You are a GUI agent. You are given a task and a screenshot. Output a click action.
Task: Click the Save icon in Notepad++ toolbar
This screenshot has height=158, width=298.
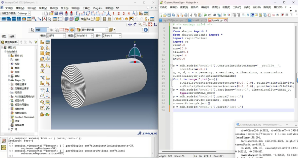169,15
